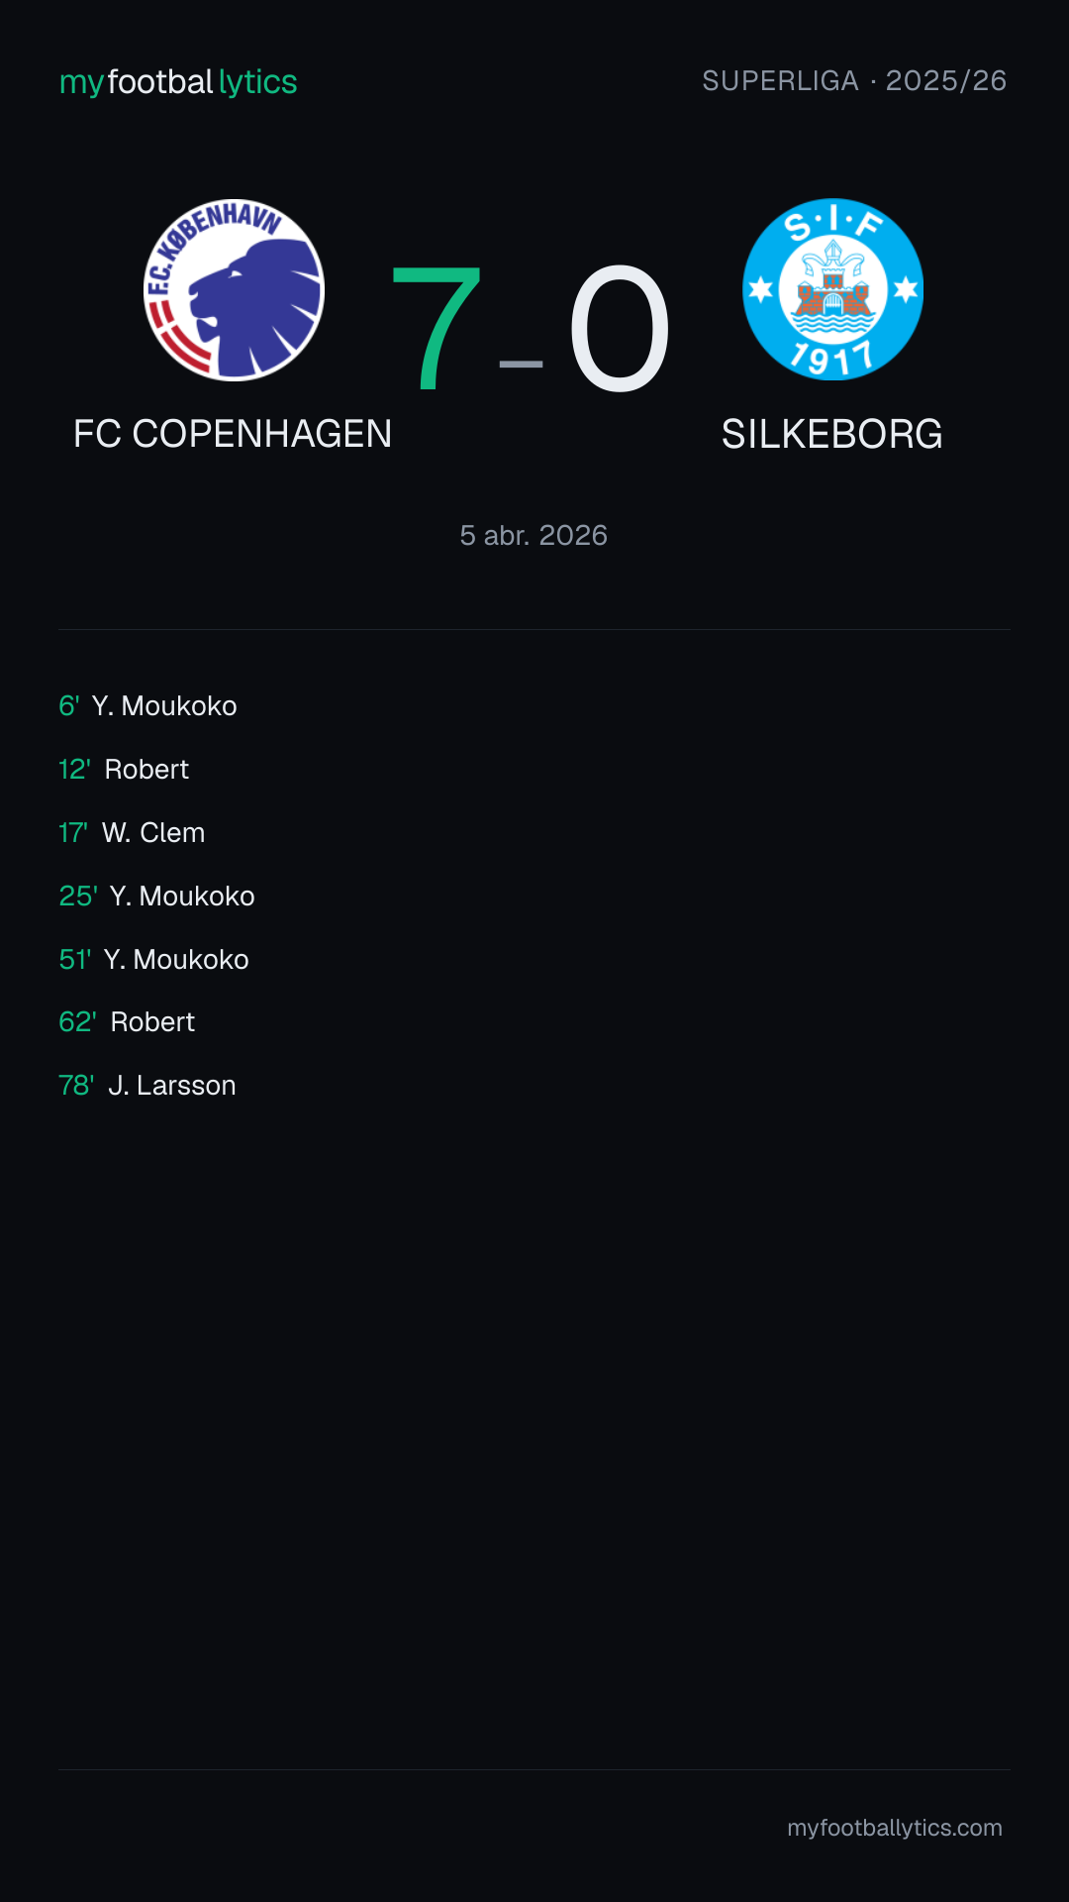Select the 12' Robert goal entry
Viewport: 1069px width, 1902px height.
point(124,770)
